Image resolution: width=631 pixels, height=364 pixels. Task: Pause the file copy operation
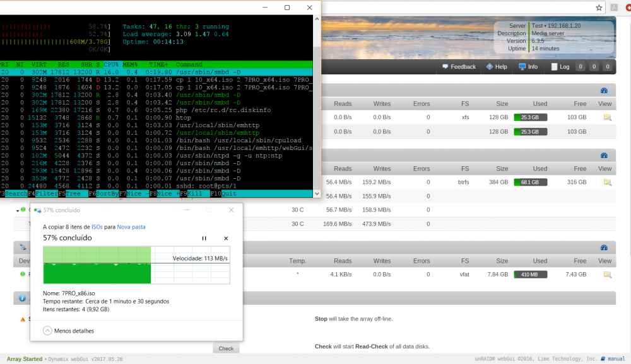[x=204, y=238]
